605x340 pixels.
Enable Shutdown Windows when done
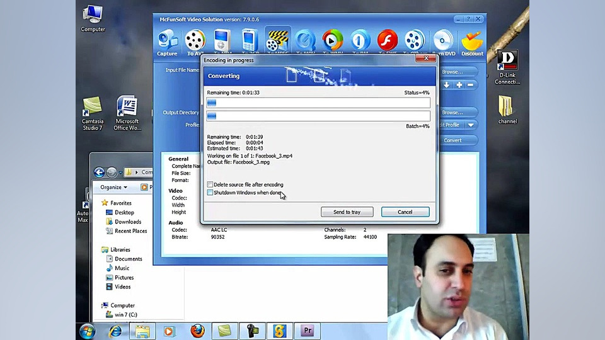pyautogui.click(x=210, y=193)
